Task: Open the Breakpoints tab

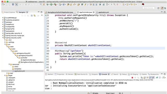Action: (x=153, y=74)
